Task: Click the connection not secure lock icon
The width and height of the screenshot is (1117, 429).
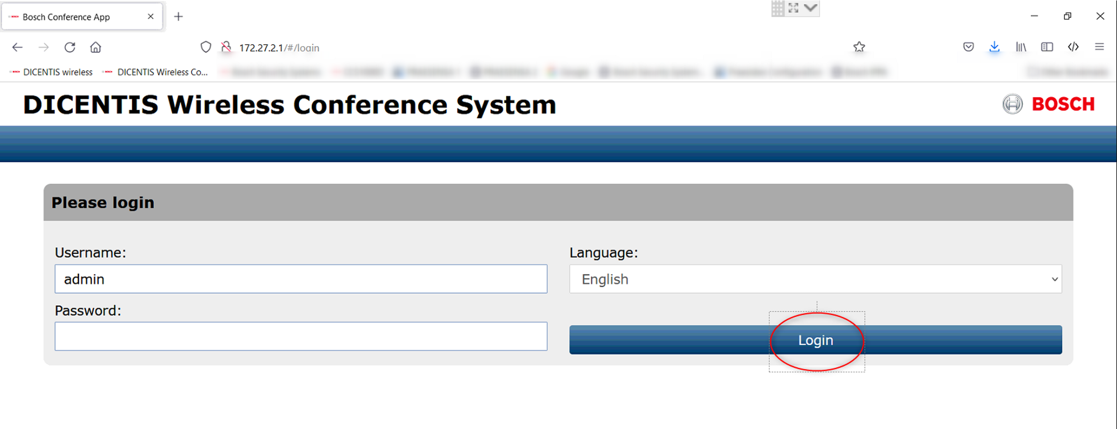Action: pos(226,47)
